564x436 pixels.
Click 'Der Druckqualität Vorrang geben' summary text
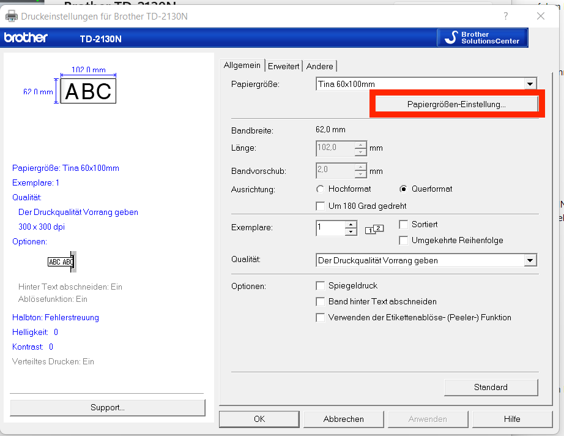[x=78, y=212]
